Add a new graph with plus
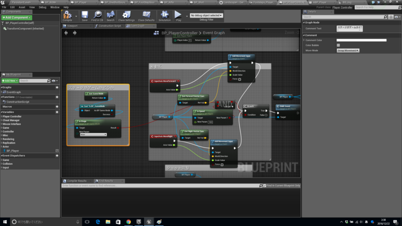Viewport: 402px width, 226px height. point(57,87)
